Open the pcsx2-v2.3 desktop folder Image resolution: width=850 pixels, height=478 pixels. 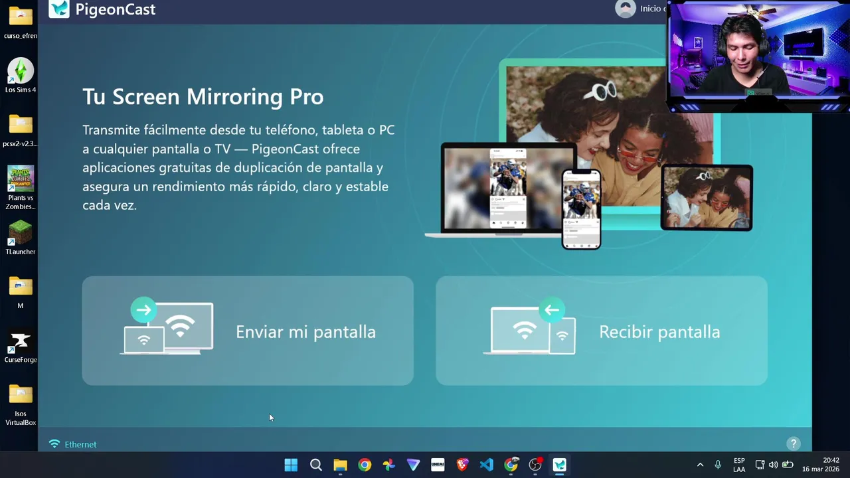tap(21, 130)
